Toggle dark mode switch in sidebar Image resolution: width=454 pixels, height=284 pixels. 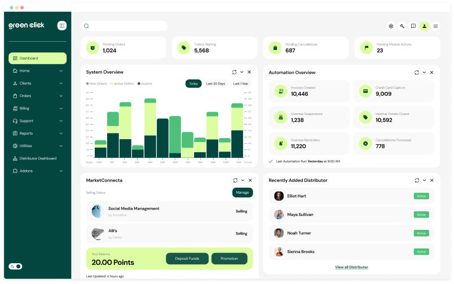15,266
